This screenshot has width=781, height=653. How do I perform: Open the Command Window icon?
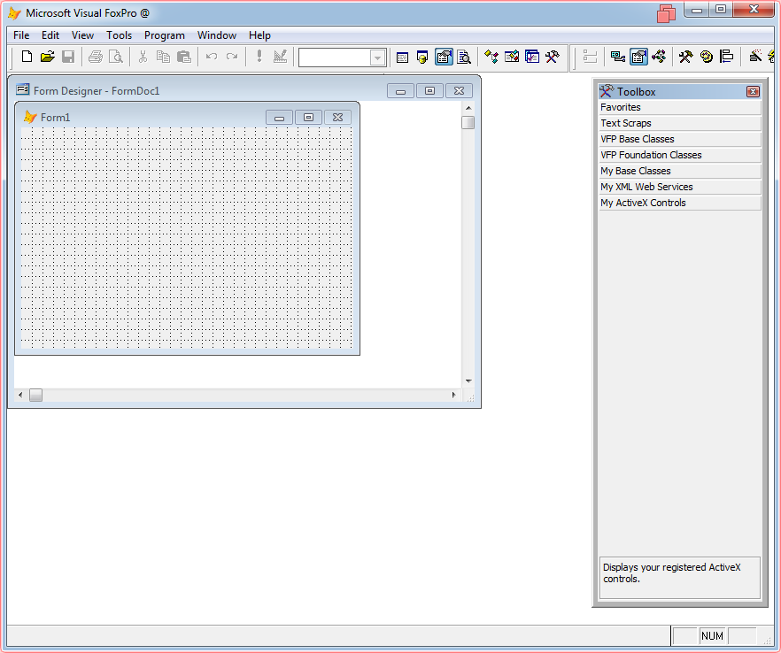click(402, 58)
